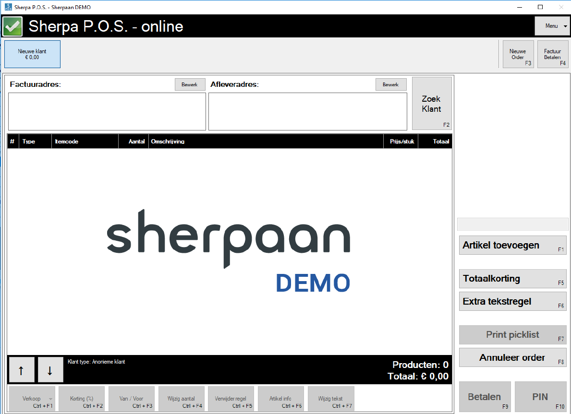571x414 pixels.
Task: Edit the Factuuradres with Bewerk
Action: pos(190,84)
